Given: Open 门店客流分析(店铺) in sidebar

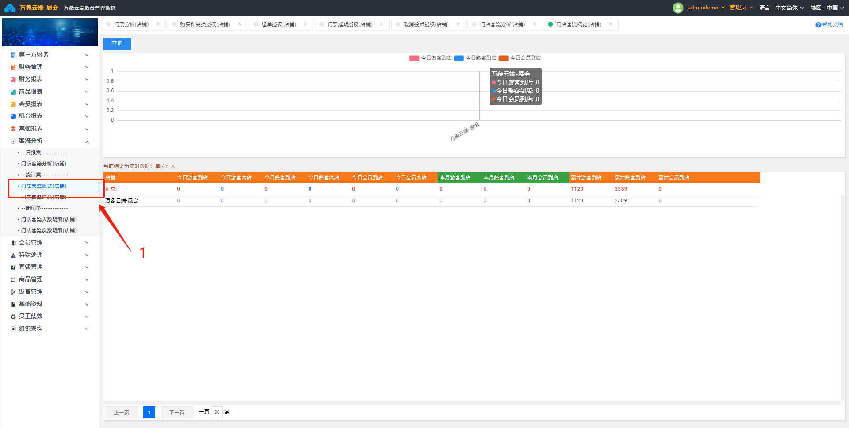Looking at the screenshot, I should coord(44,164).
